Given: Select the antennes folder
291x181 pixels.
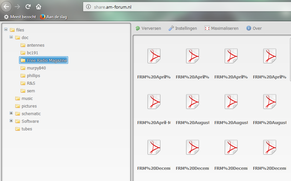Looking at the screenshot, I should coord(35,45).
